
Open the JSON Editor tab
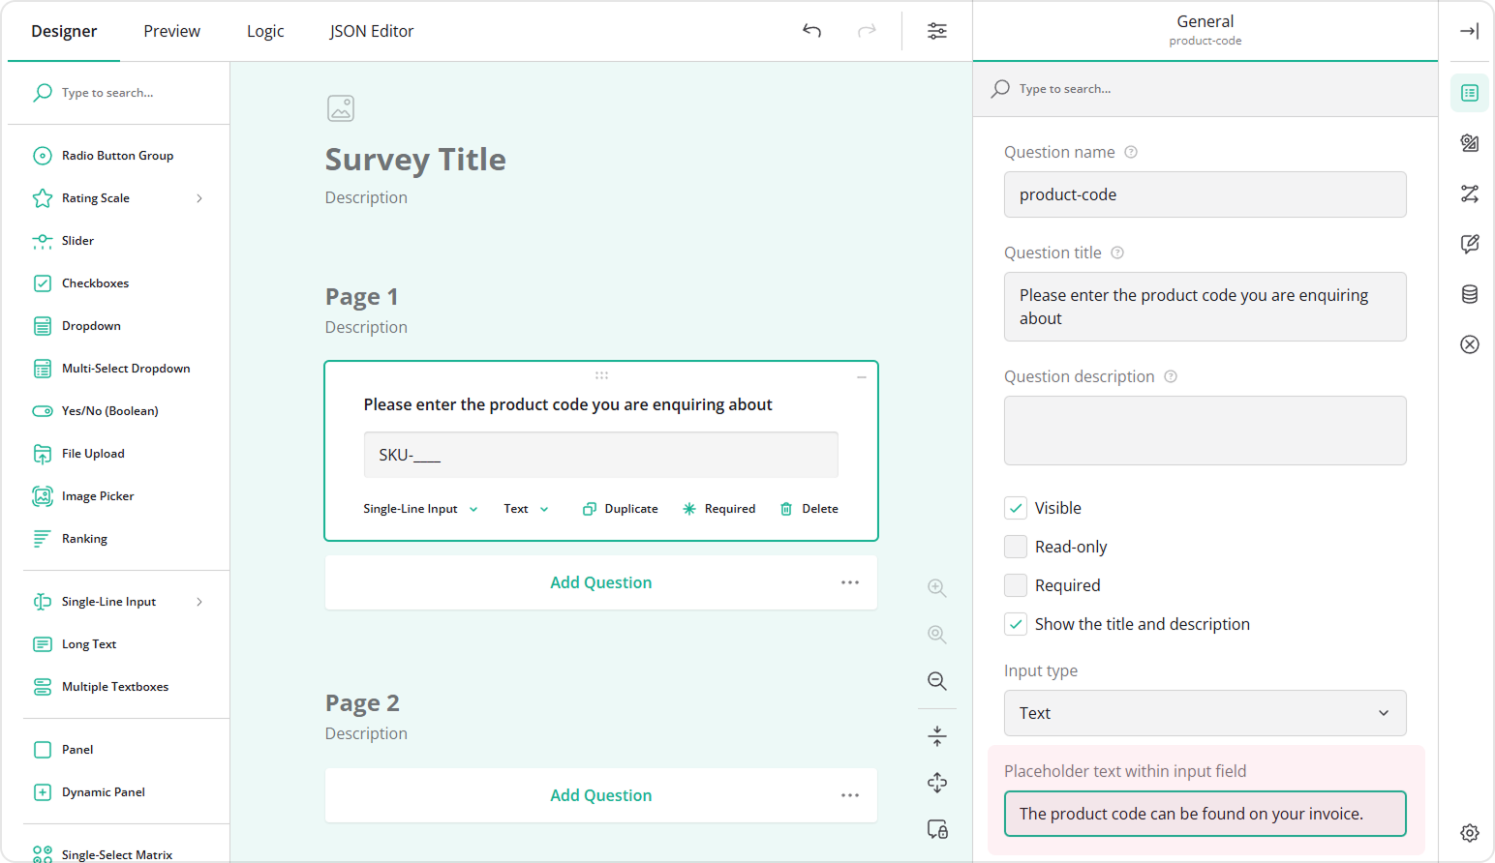click(371, 30)
